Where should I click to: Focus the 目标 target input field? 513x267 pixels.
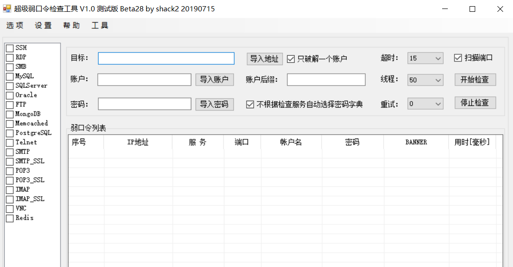(x=166, y=58)
